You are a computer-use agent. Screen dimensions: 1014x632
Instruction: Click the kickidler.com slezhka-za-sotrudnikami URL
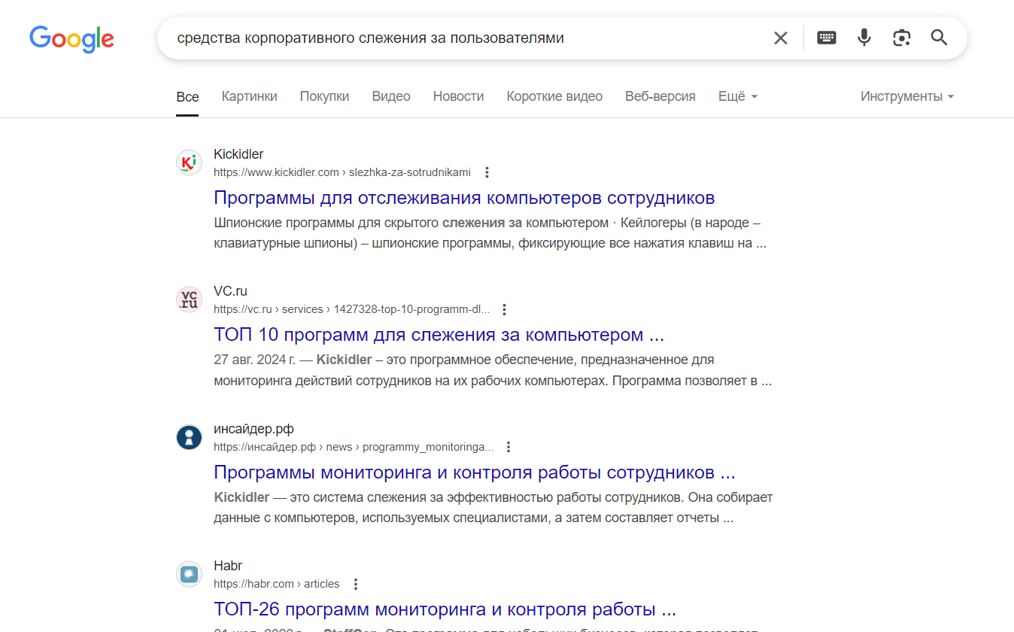pos(342,172)
